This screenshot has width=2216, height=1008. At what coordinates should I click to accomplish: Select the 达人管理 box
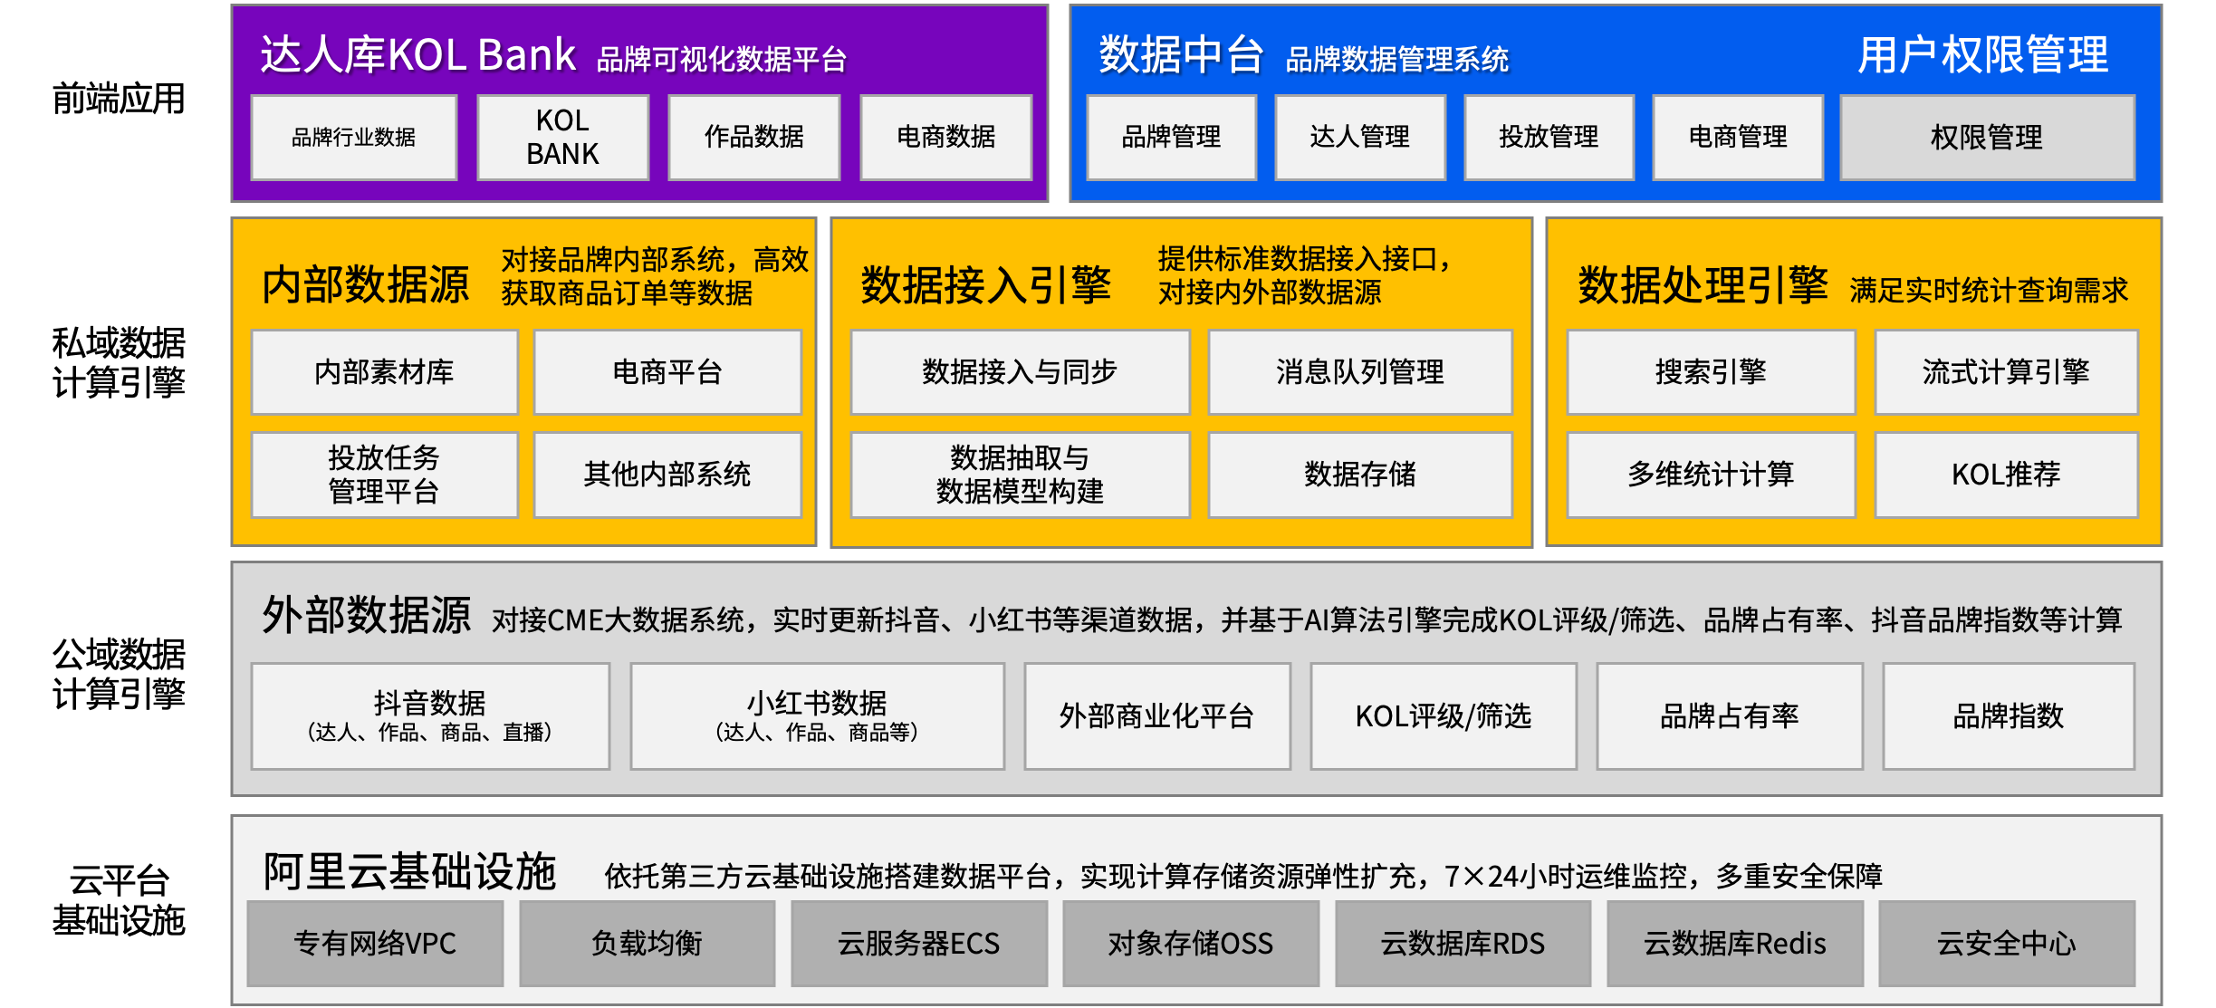click(1359, 138)
